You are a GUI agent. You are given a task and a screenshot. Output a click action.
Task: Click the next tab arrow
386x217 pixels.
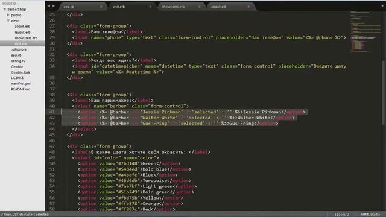(x=54, y=6)
